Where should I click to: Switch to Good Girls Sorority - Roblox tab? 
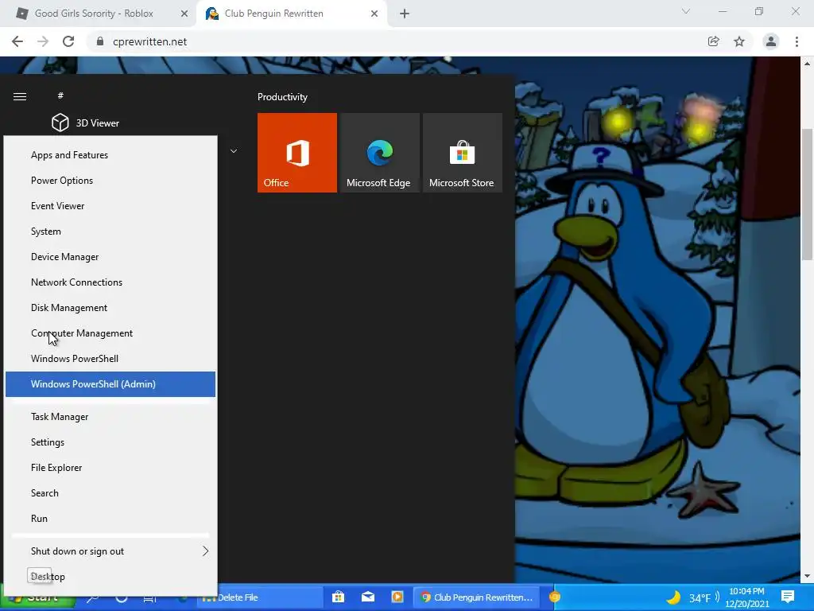click(x=94, y=14)
